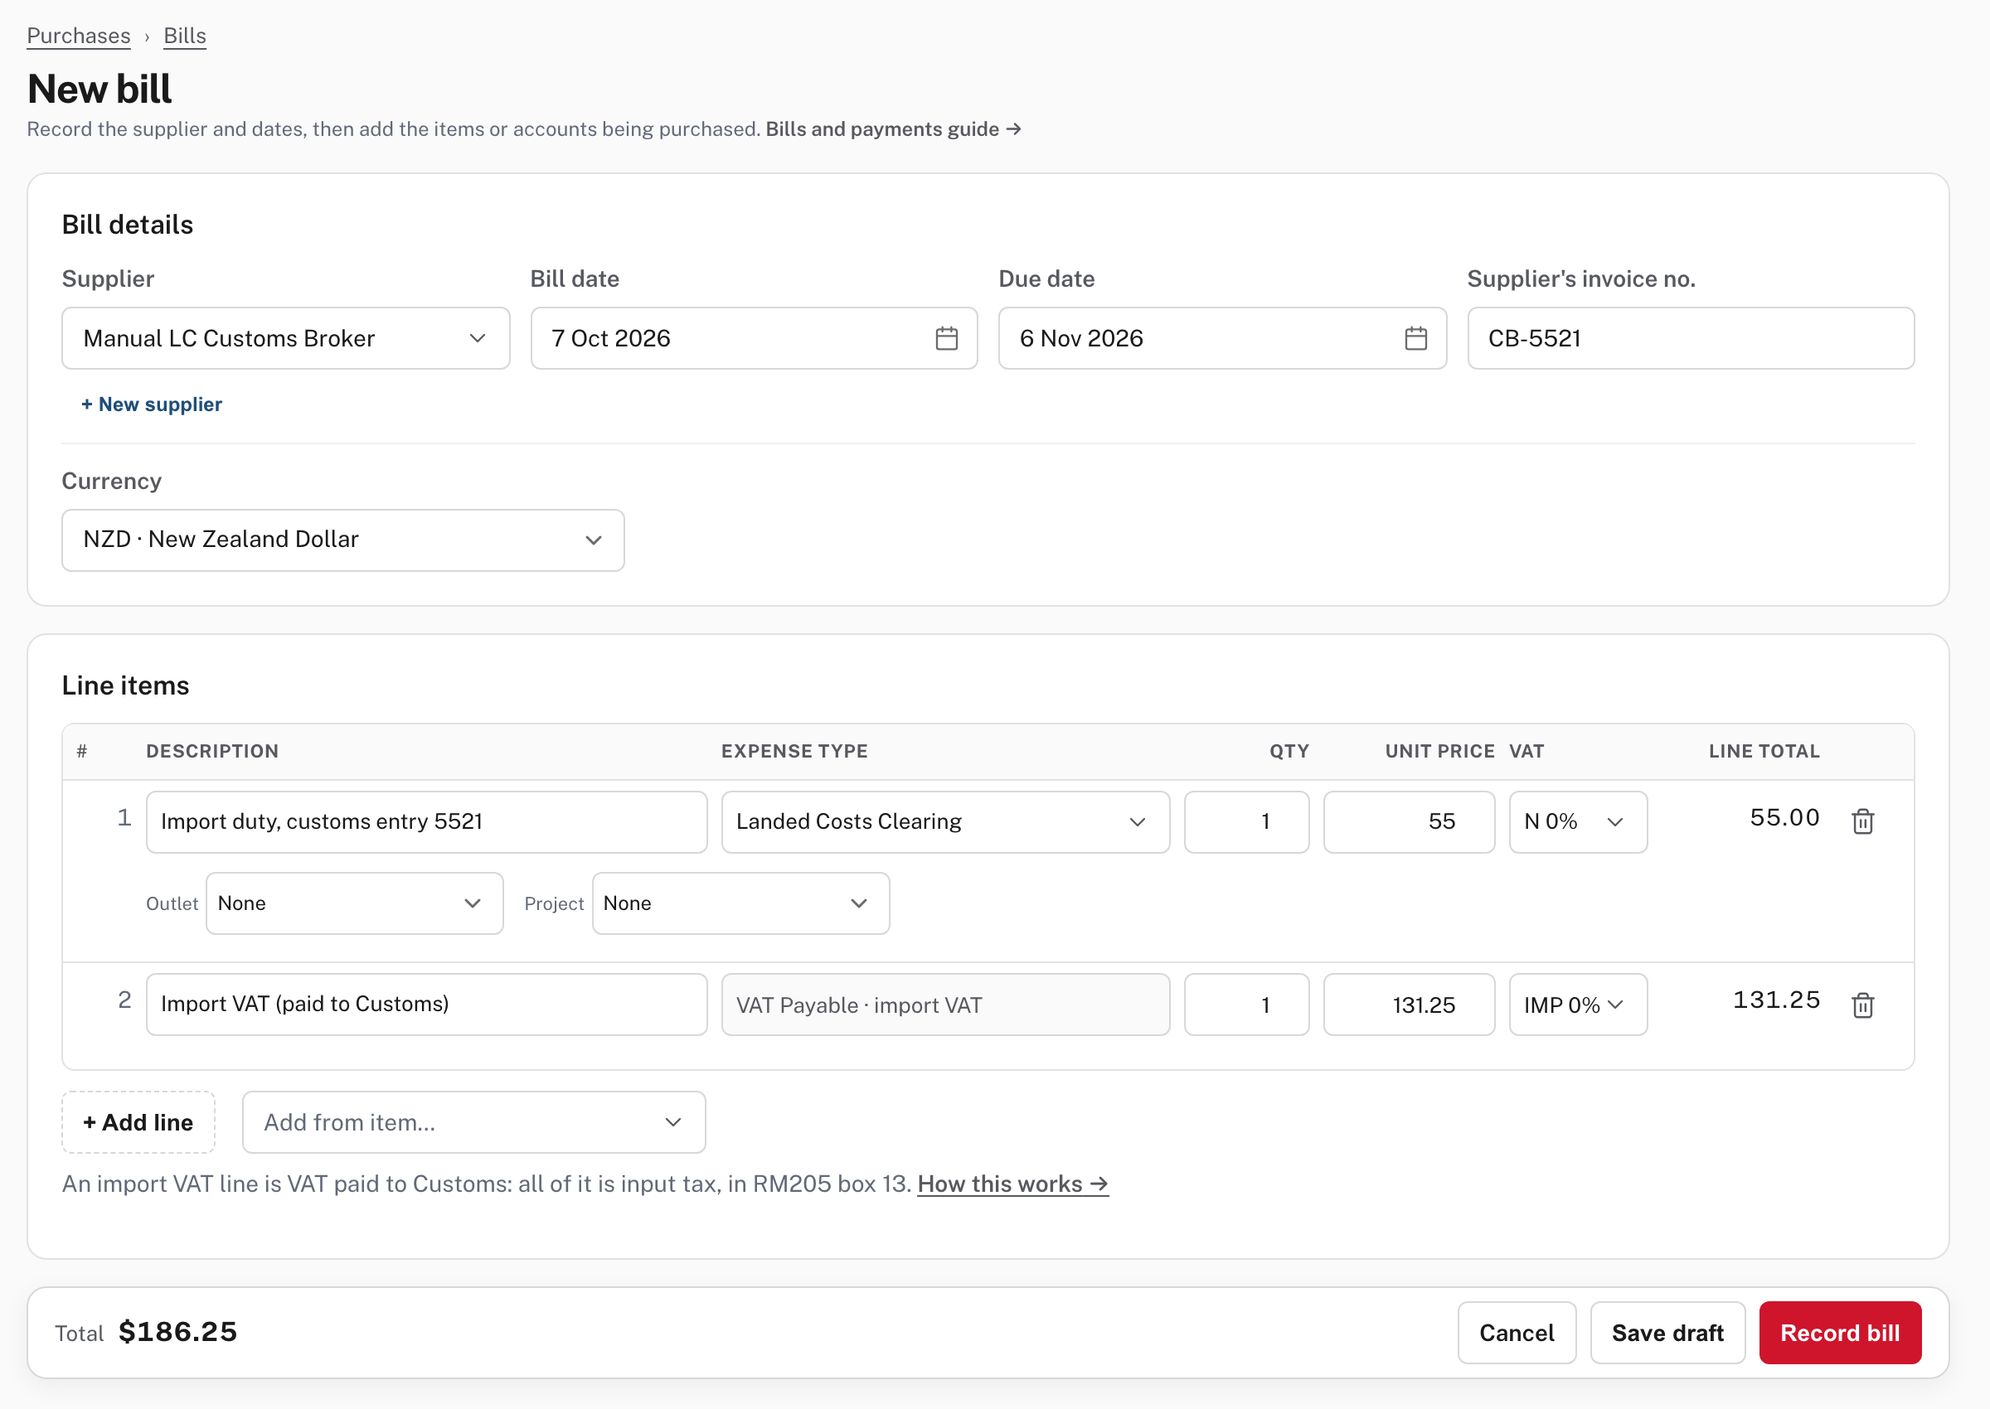Change the N 0% VAT rate selector

[1577, 821]
